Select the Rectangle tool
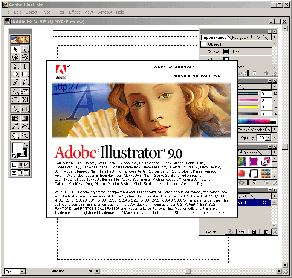Image resolution: width=292 pixels, height=278 pixels. (x=24, y=74)
